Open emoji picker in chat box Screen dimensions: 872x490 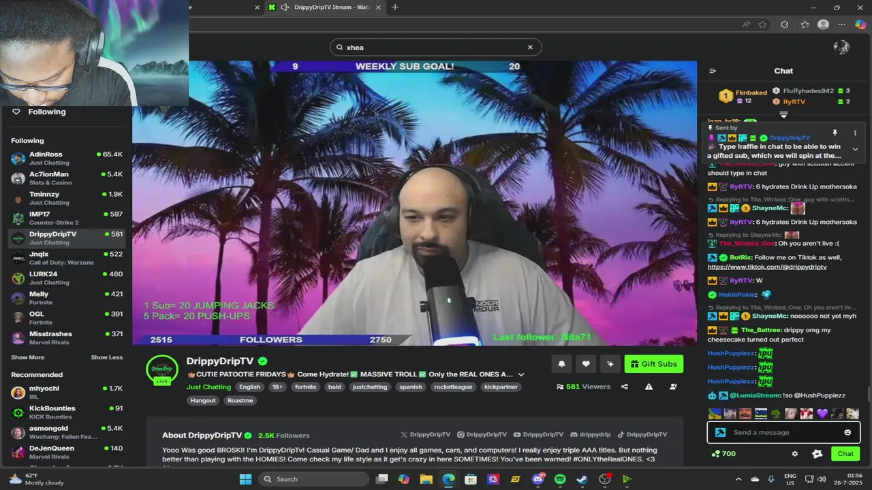847,432
